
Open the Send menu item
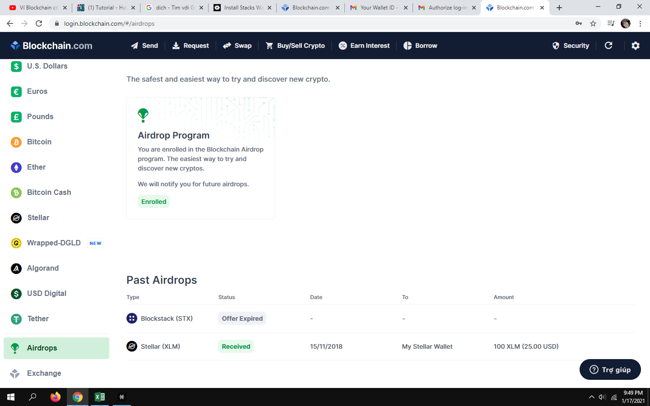[144, 46]
